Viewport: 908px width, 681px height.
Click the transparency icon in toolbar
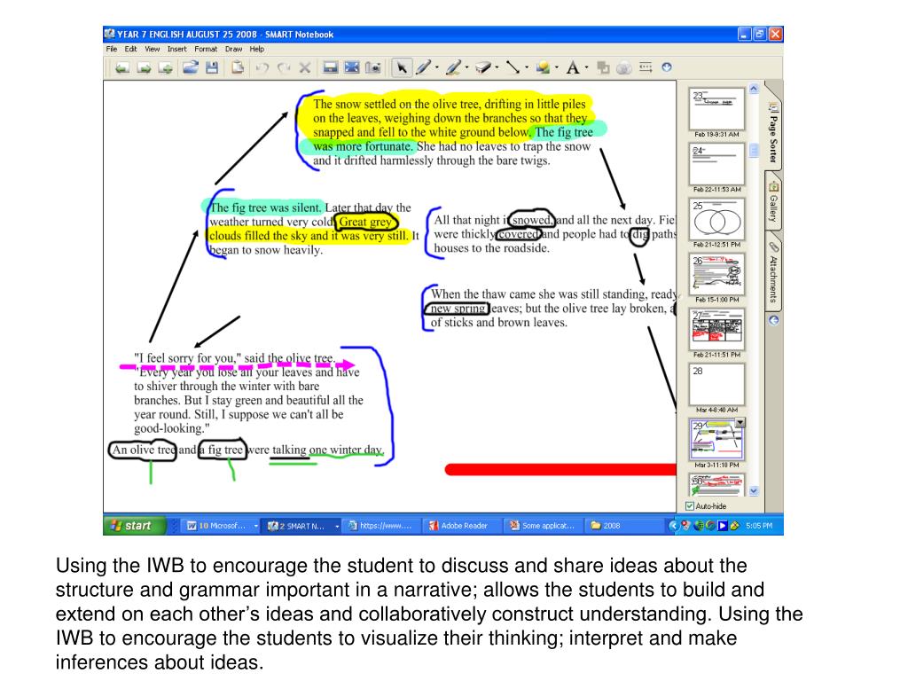[623, 67]
